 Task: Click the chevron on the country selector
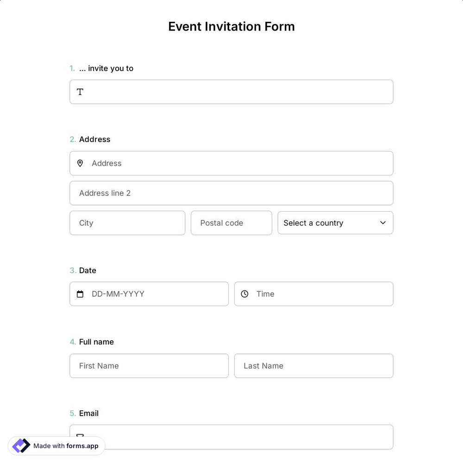tap(382, 223)
